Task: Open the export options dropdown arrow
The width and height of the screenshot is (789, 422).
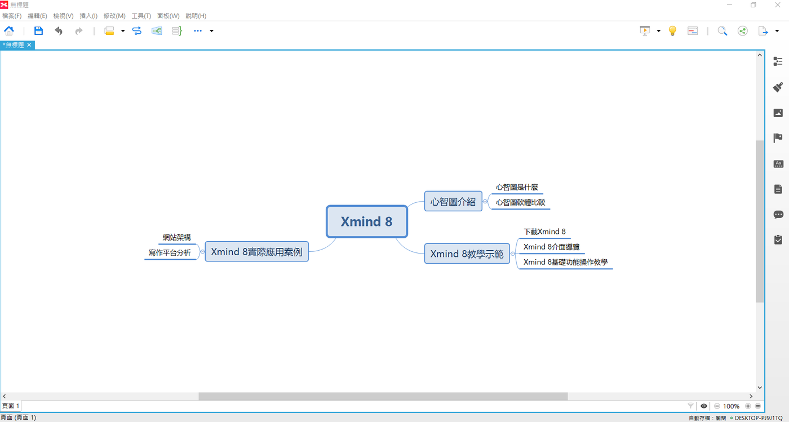Action: [x=777, y=31]
